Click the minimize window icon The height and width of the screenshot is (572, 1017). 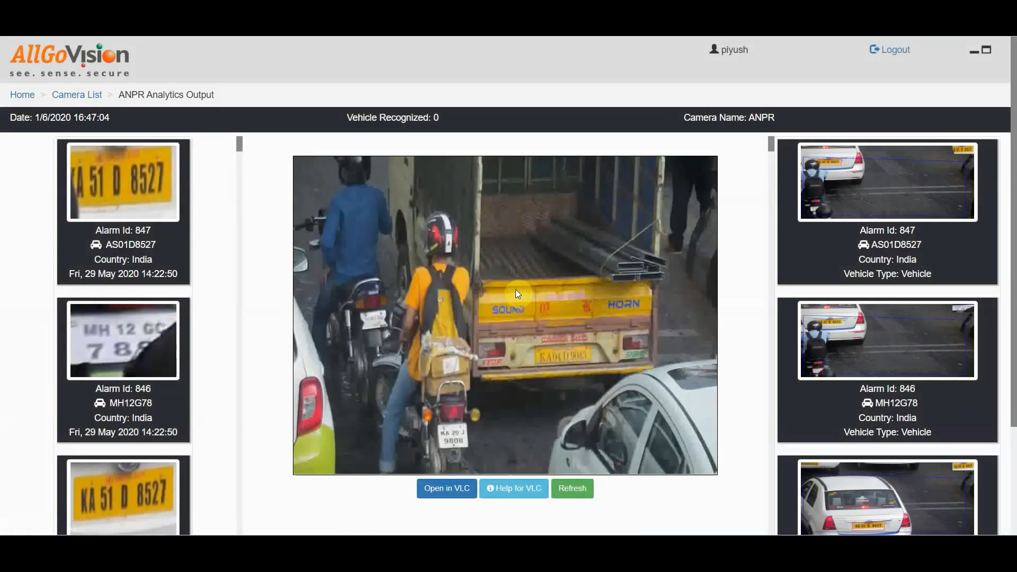[974, 51]
